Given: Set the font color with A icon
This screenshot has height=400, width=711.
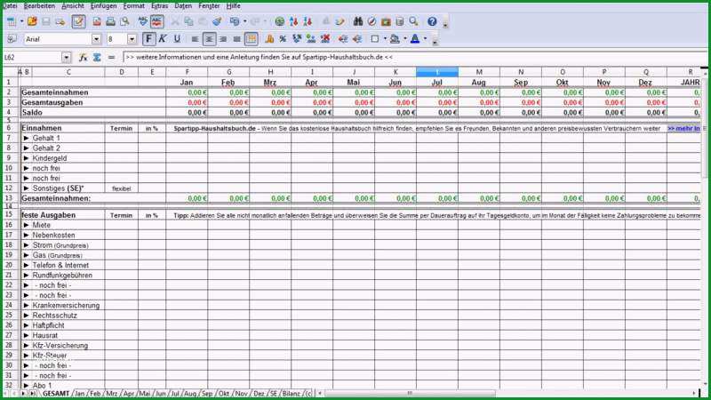Looking at the screenshot, I should click(x=414, y=39).
